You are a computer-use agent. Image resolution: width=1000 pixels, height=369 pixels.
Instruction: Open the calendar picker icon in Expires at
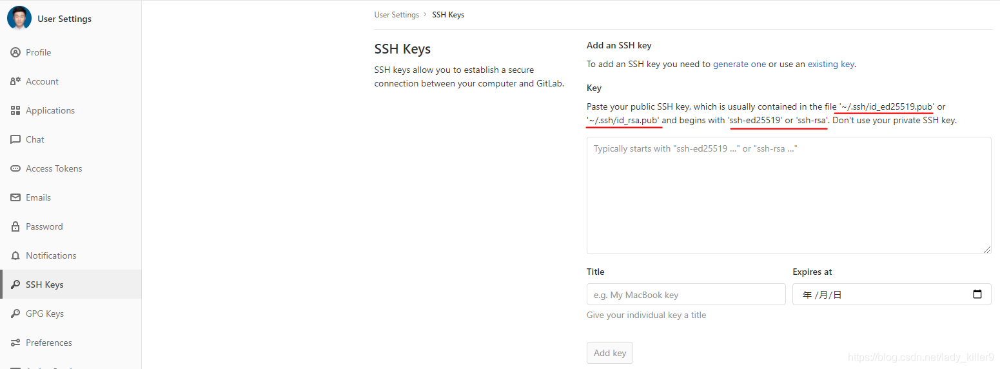pyautogui.click(x=977, y=294)
